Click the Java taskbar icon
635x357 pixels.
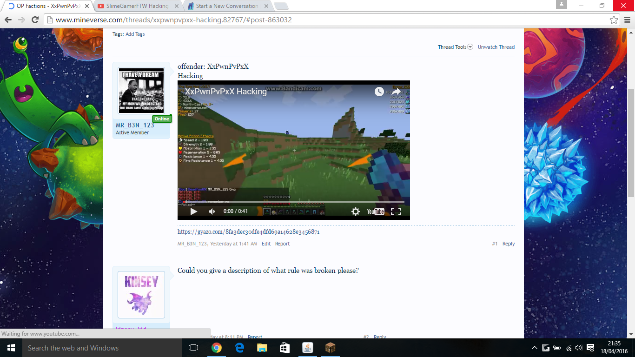tap(307, 348)
